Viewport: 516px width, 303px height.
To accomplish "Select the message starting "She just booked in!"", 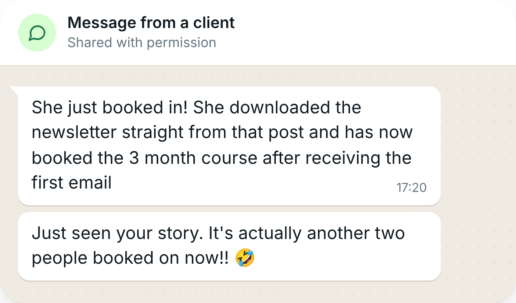I will 229,146.
